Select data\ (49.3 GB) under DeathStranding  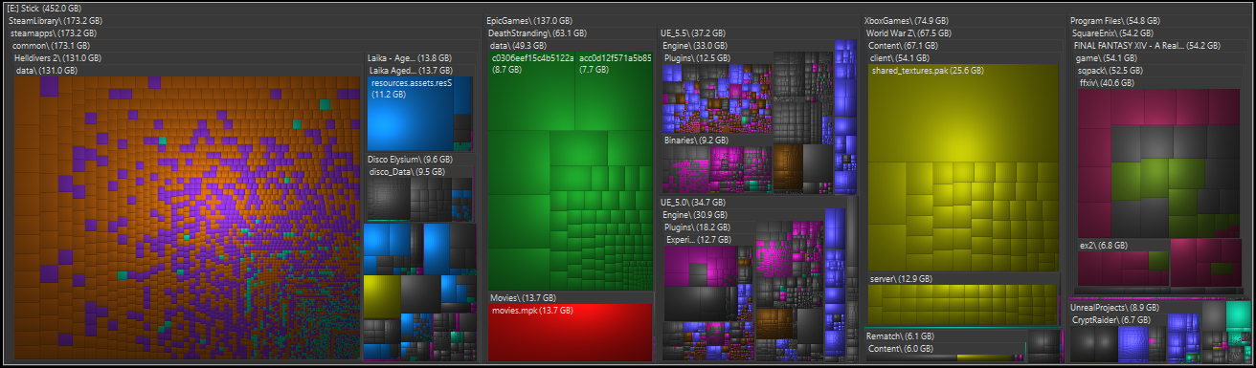(518, 45)
